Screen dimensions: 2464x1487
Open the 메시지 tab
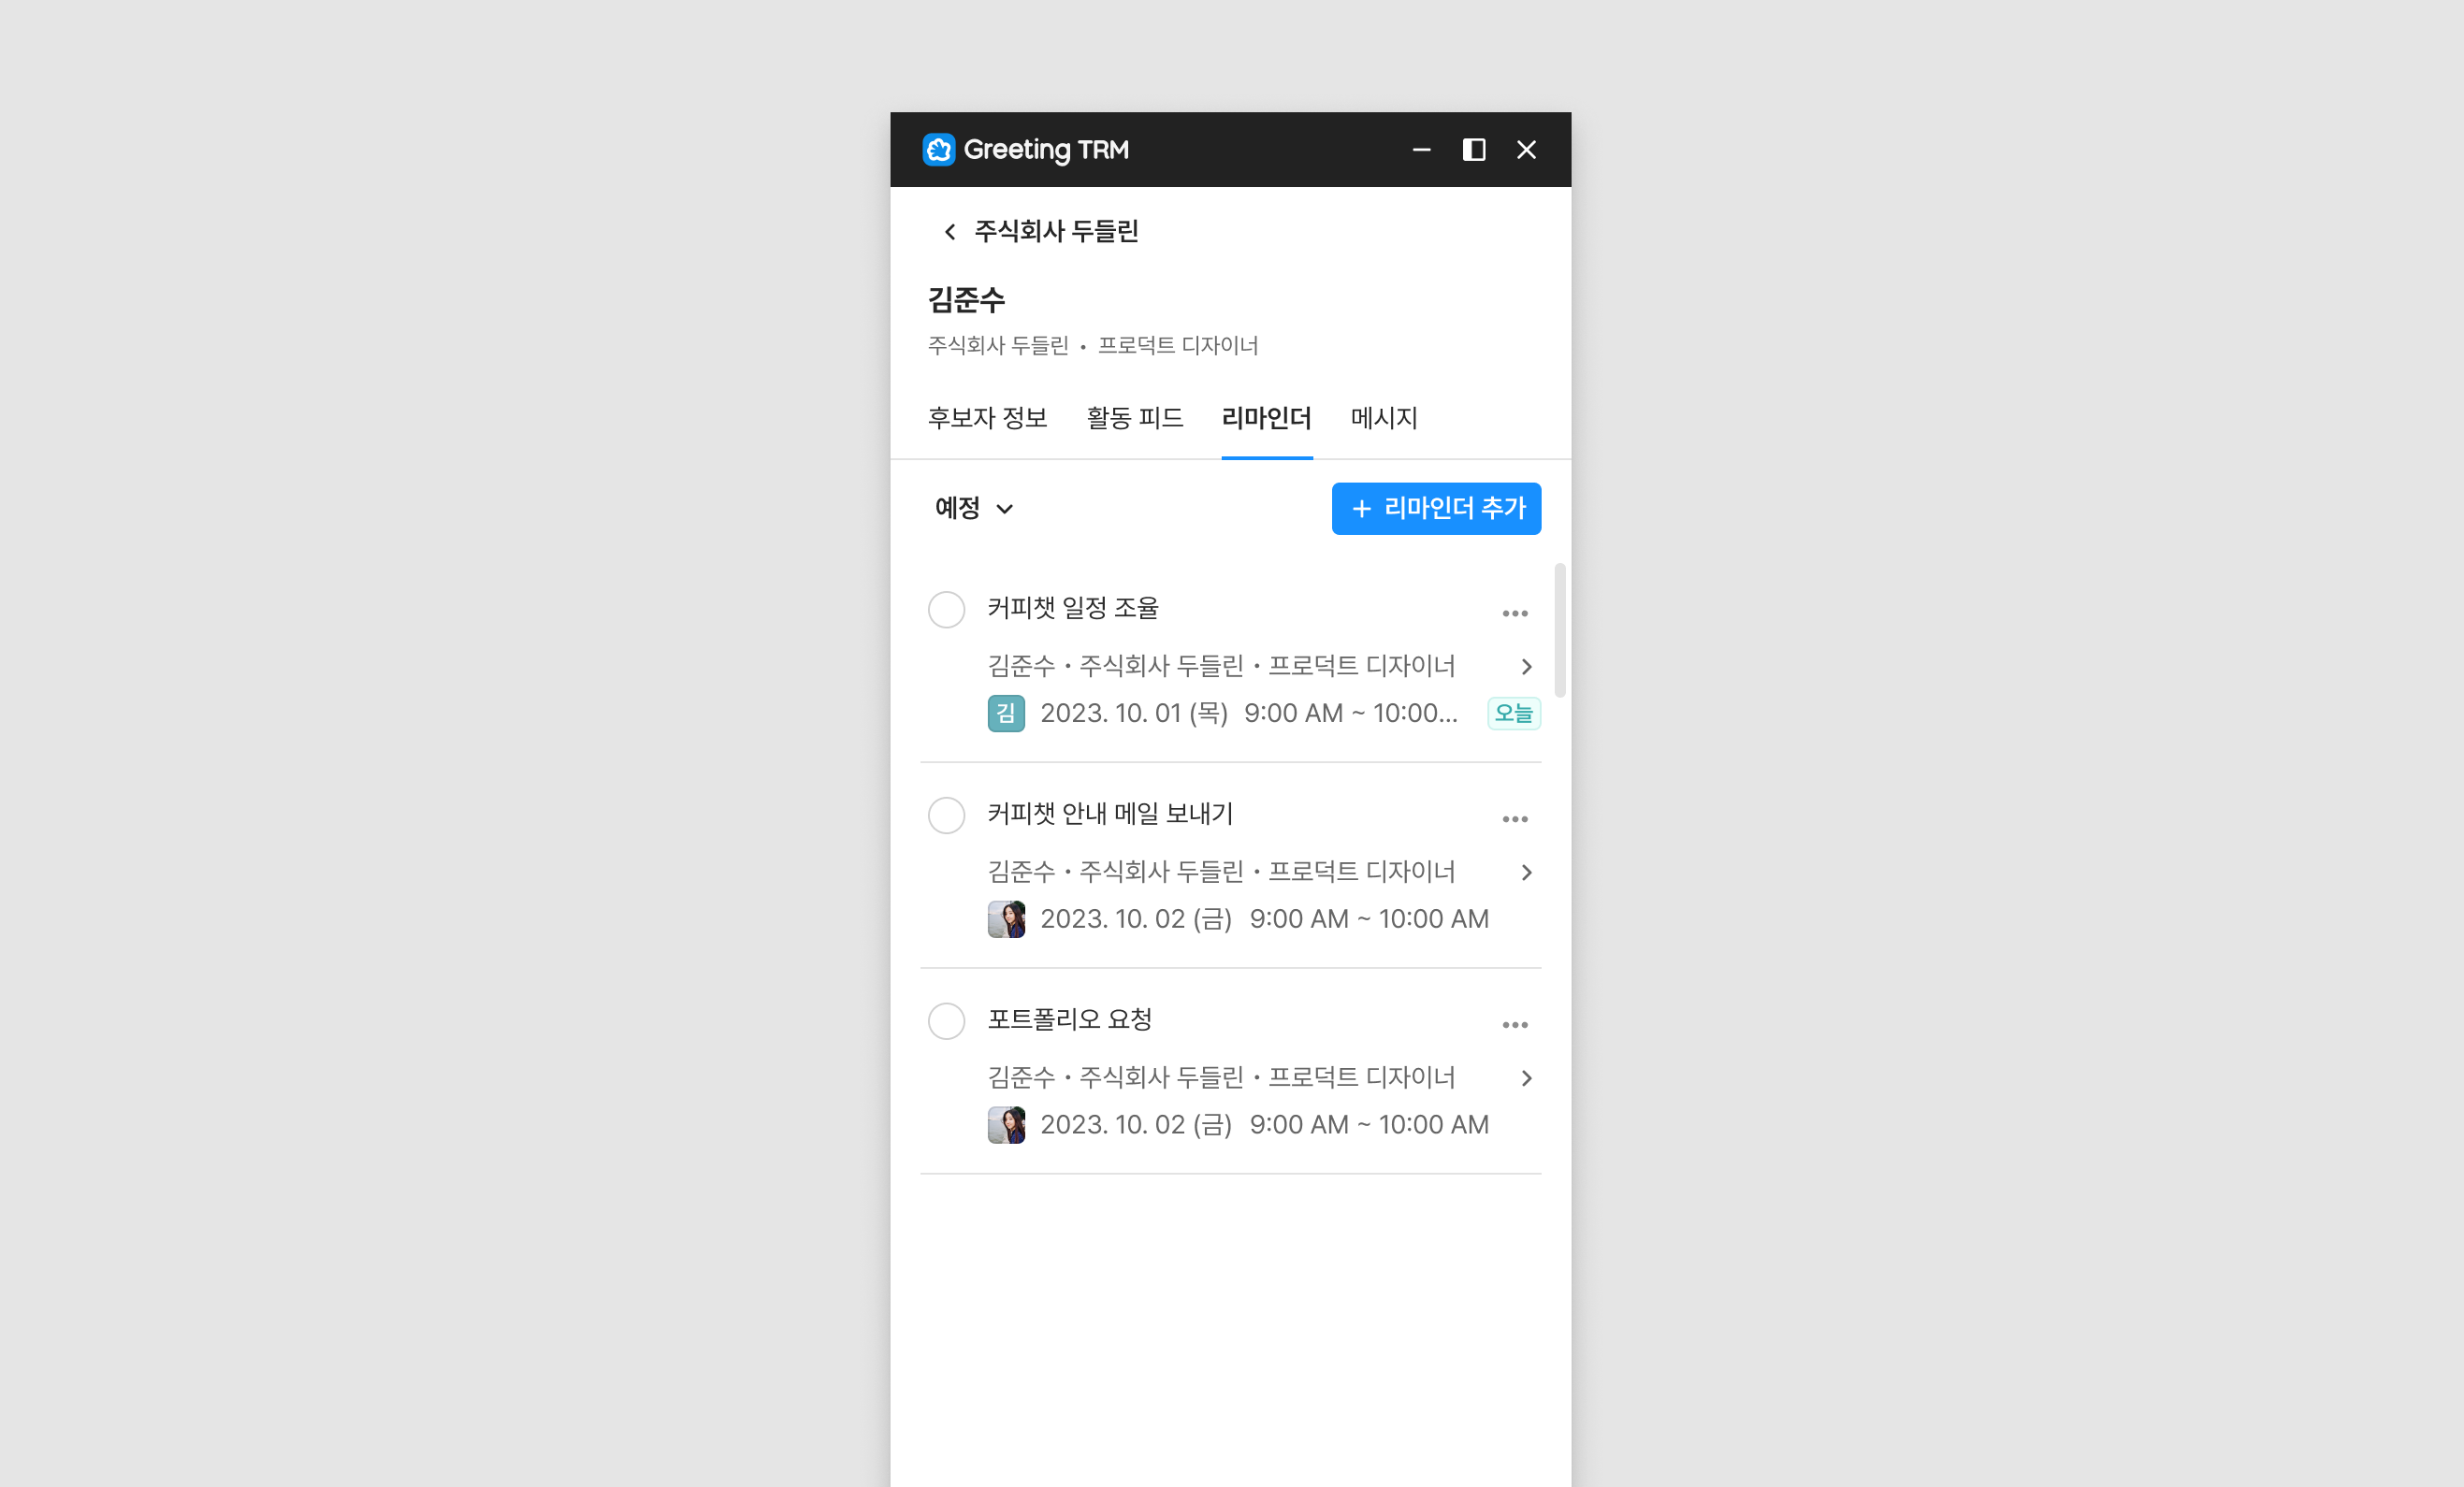(x=1384, y=418)
